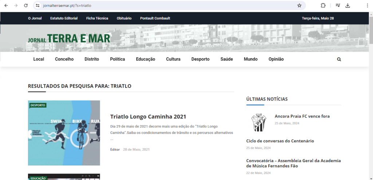Select Política category
The height and width of the screenshot is (180, 373).
(x=118, y=59)
